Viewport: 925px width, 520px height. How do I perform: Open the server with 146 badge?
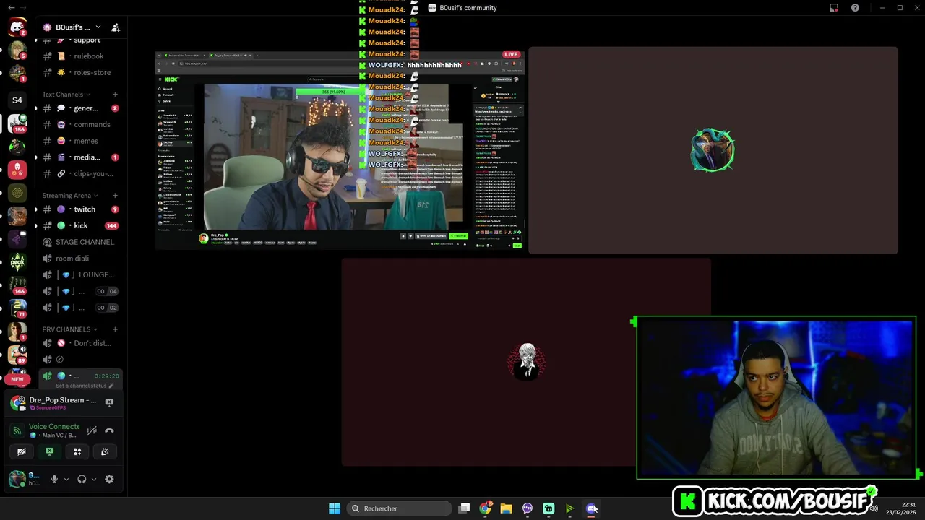pyautogui.click(x=17, y=285)
